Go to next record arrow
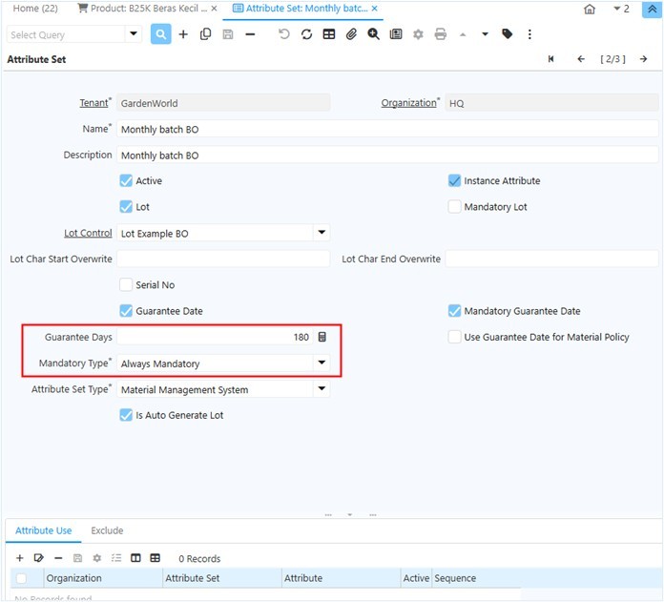 pyautogui.click(x=644, y=59)
